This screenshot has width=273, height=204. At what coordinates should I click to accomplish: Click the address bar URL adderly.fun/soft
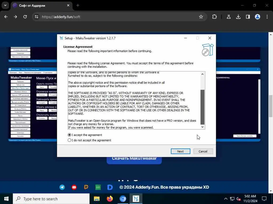[x=61, y=17]
